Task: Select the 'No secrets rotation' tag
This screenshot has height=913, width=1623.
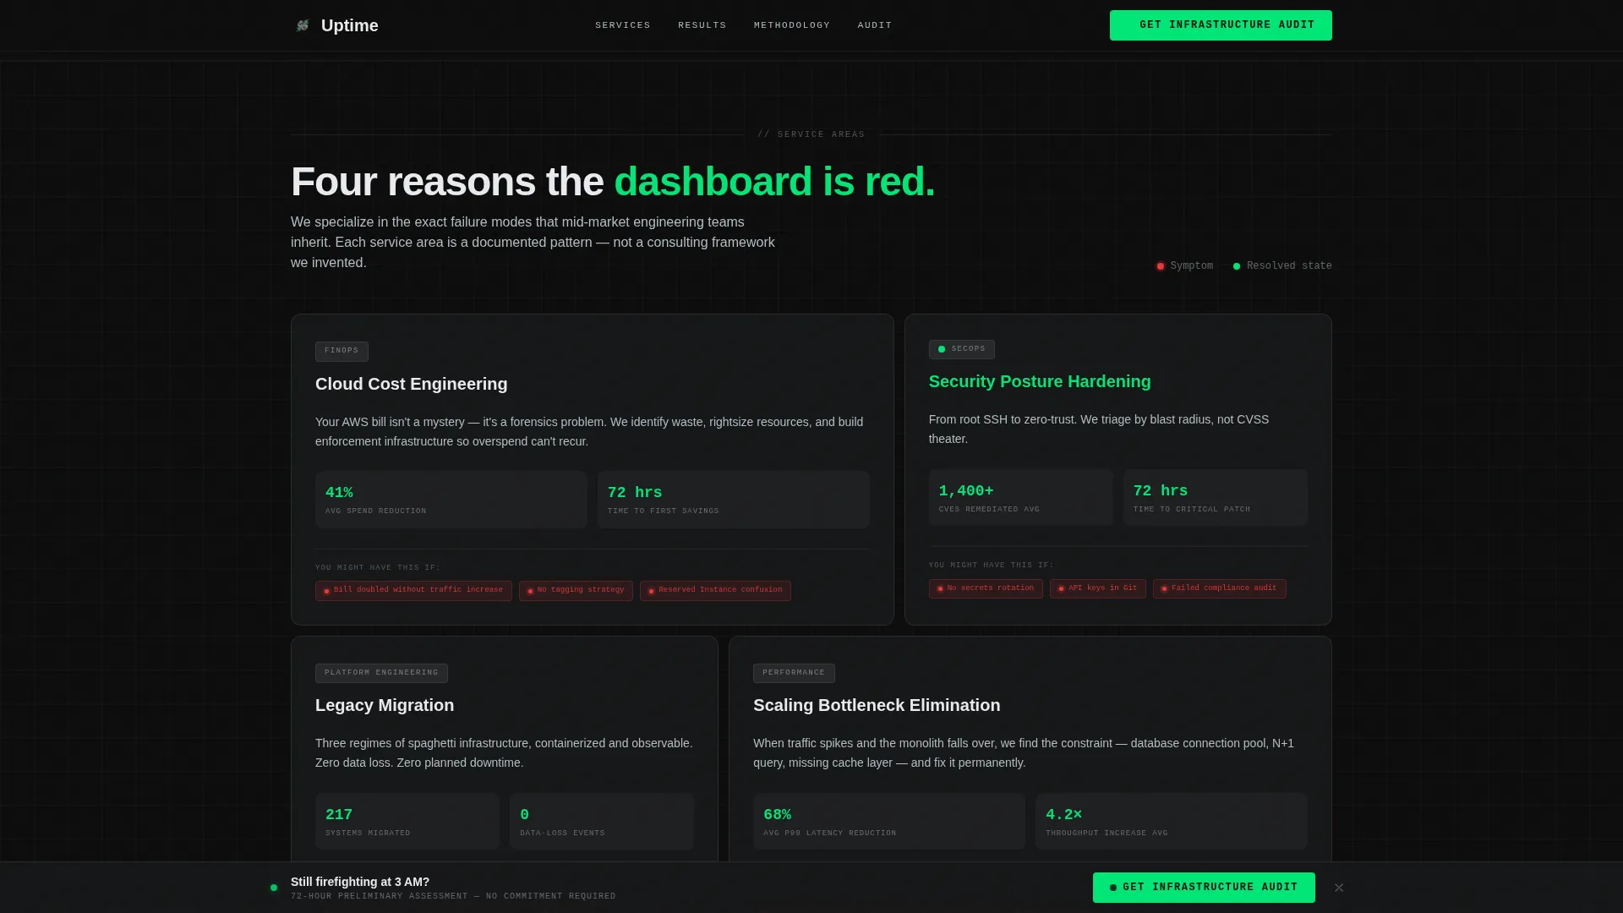Action: (x=986, y=588)
